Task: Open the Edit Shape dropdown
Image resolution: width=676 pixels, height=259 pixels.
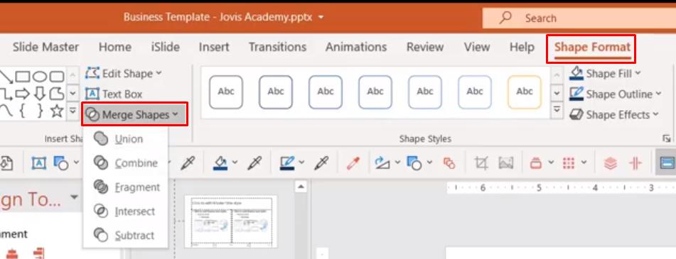Action: [124, 74]
